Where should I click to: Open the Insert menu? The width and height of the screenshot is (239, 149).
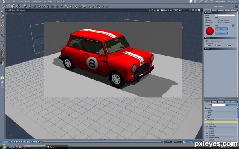(28, 2)
